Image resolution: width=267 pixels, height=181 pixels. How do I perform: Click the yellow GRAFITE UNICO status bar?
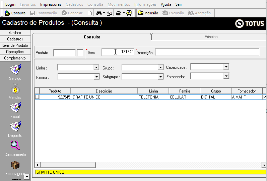coord(150,172)
